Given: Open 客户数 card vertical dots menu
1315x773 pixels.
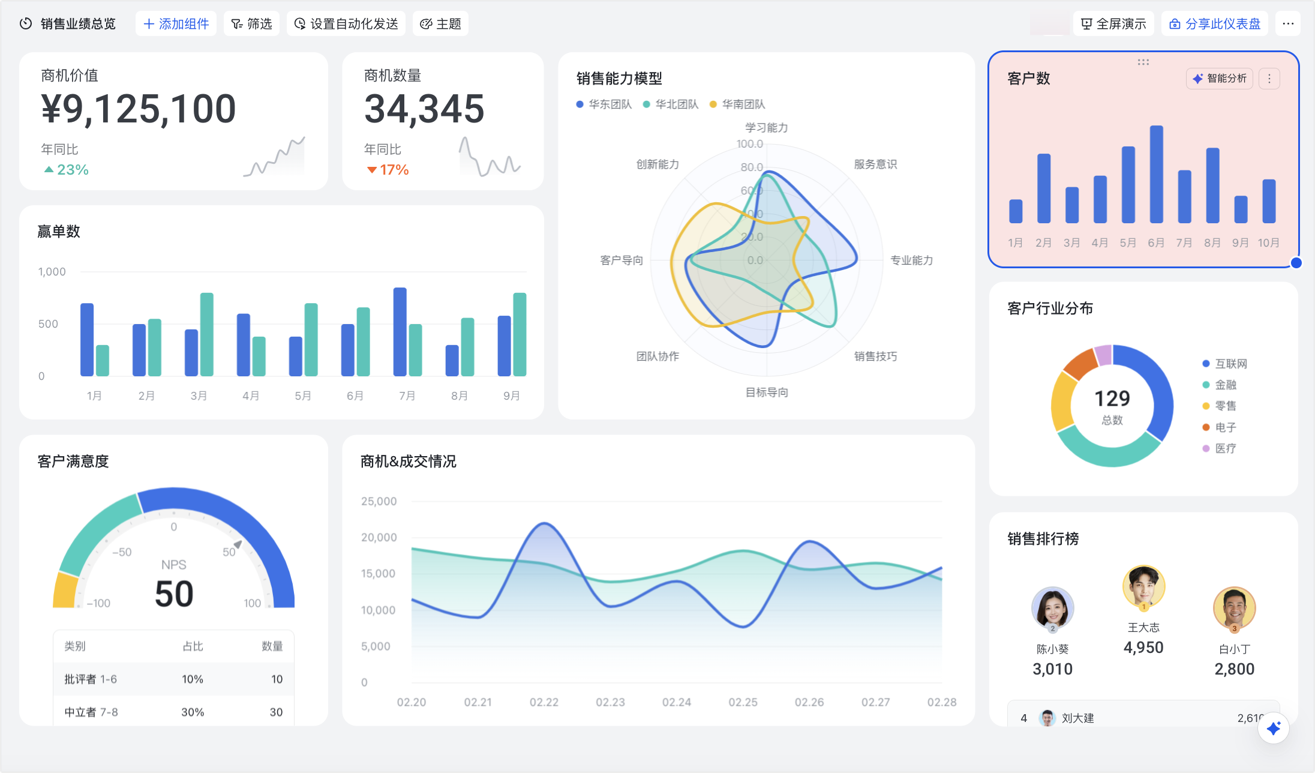Looking at the screenshot, I should pyautogui.click(x=1269, y=79).
